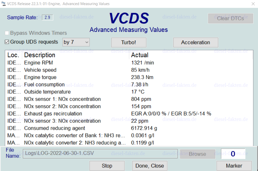Click the 6172.914 g value
Screen dimensions: 258x171
(144, 128)
